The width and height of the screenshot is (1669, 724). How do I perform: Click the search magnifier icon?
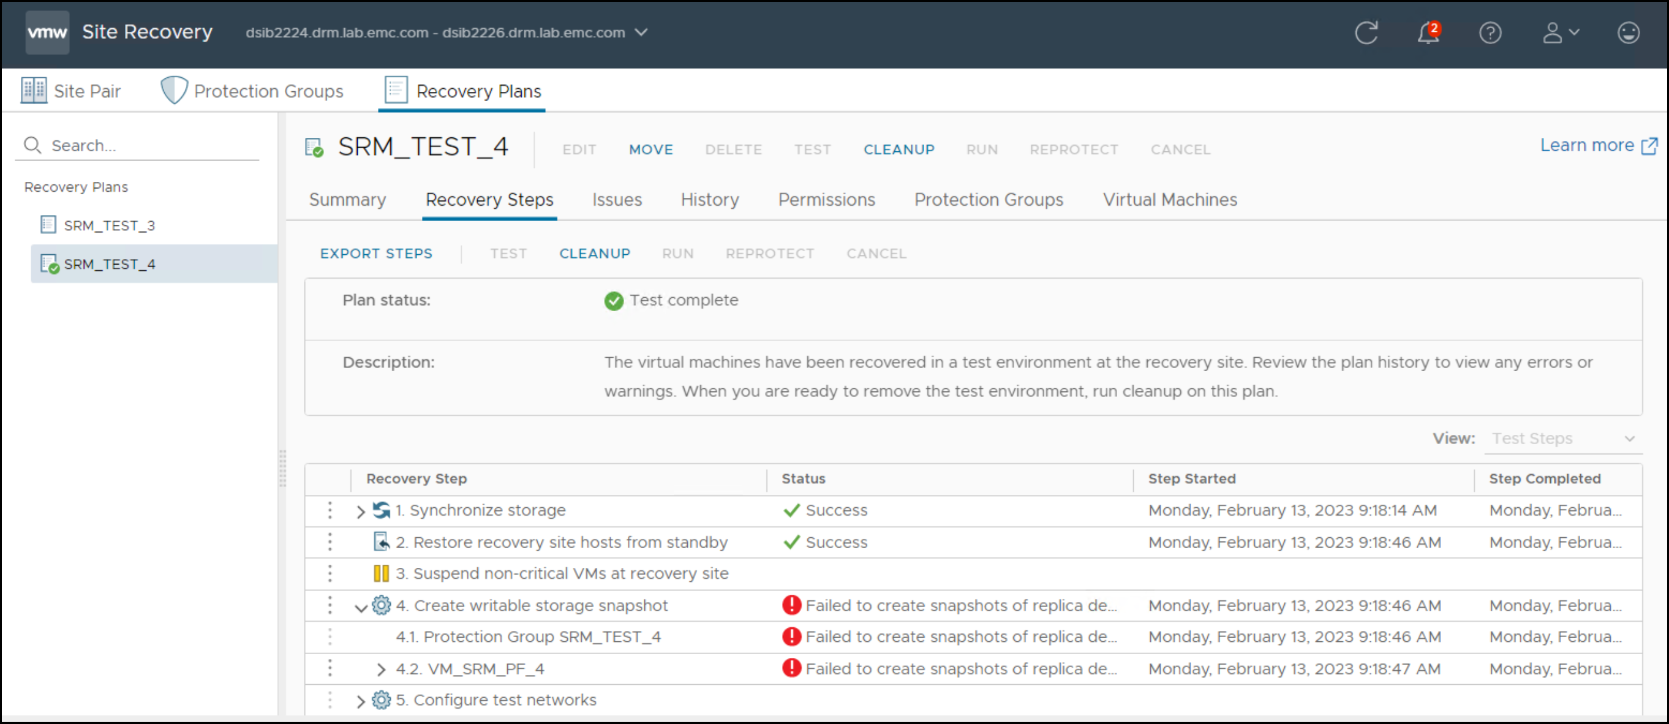pos(32,145)
